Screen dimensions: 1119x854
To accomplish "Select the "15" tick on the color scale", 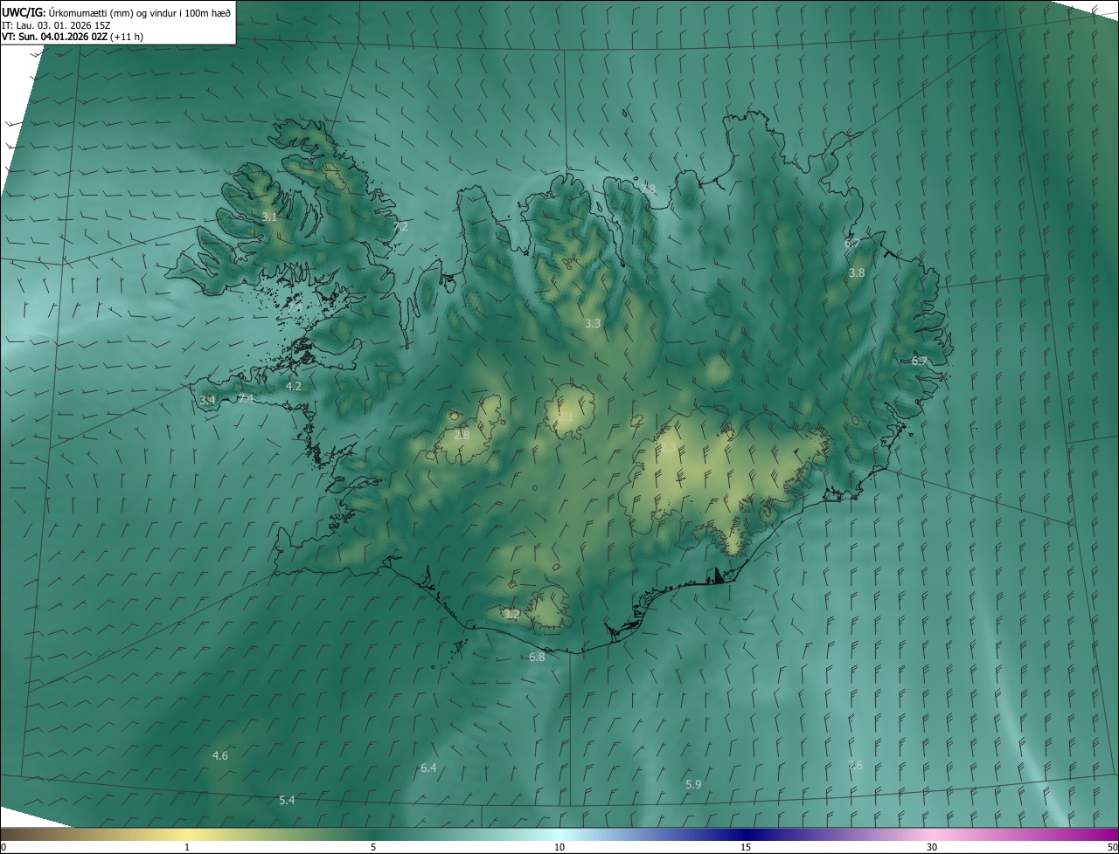I will (746, 847).
